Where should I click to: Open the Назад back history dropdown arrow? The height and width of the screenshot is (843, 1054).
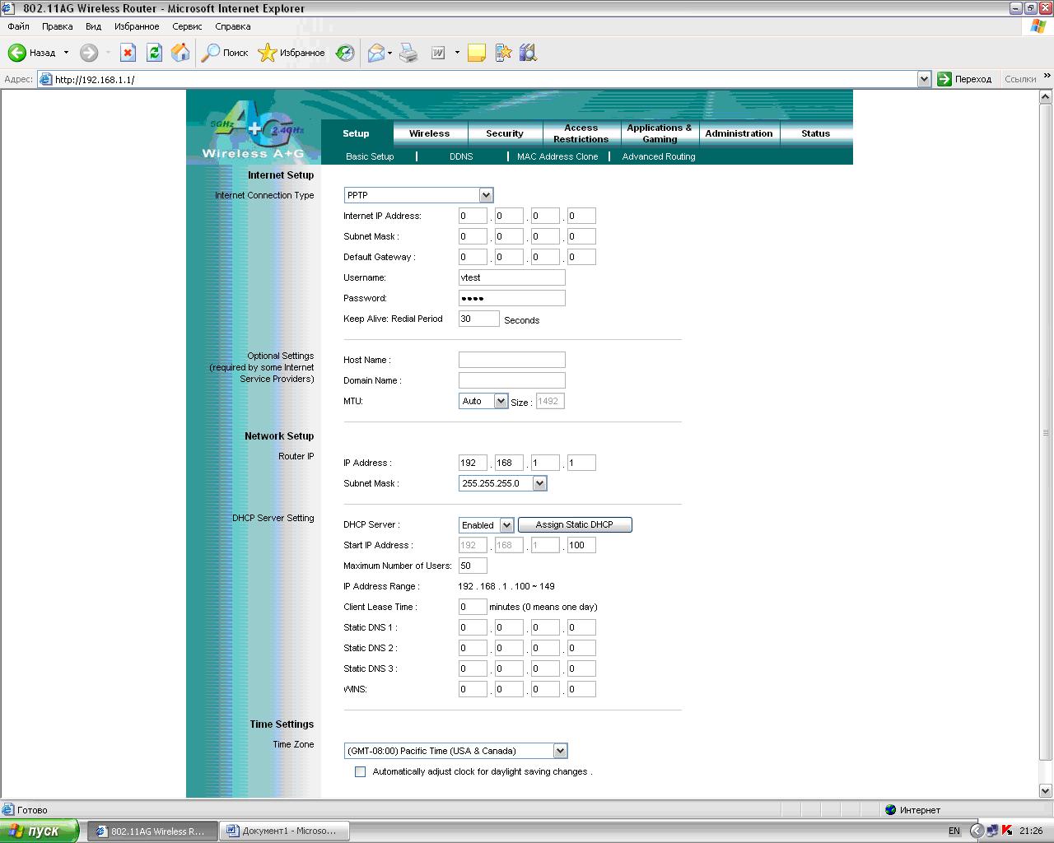point(66,53)
